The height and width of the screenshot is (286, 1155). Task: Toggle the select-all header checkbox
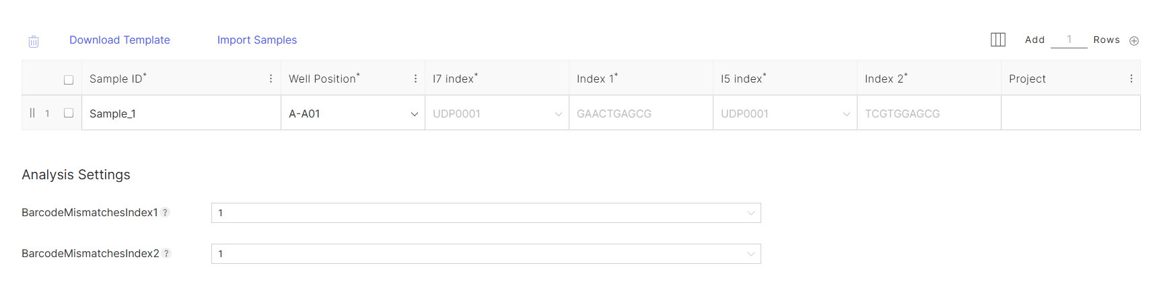pos(69,80)
